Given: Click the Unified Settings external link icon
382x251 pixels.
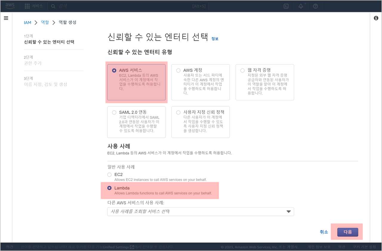Looking at the screenshot, I should point(132,247).
